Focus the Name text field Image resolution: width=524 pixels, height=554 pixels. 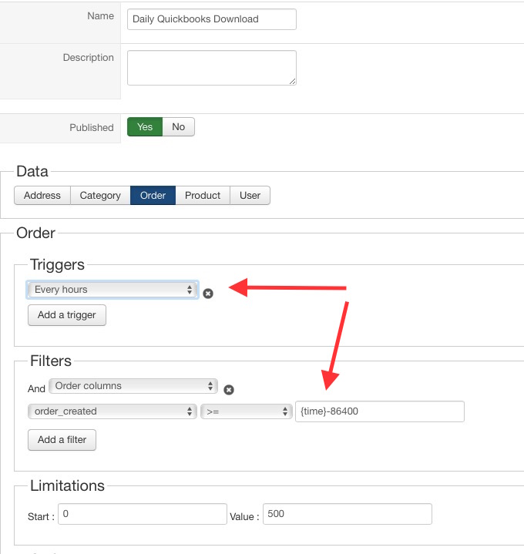212,19
